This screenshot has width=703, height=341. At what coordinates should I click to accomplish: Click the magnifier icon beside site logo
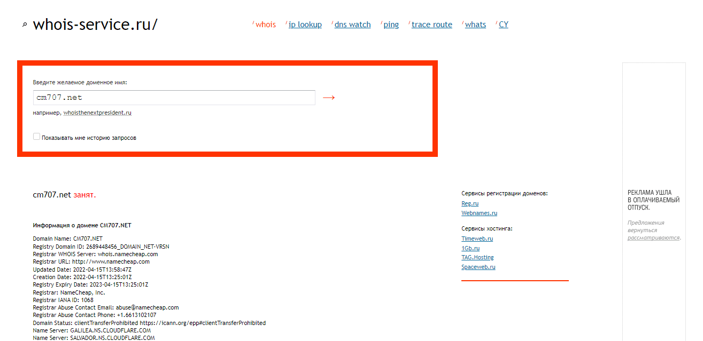pyautogui.click(x=25, y=25)
